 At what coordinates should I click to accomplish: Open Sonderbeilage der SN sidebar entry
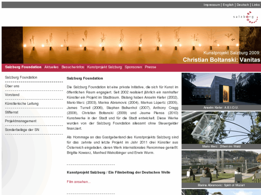coord(22,130)
